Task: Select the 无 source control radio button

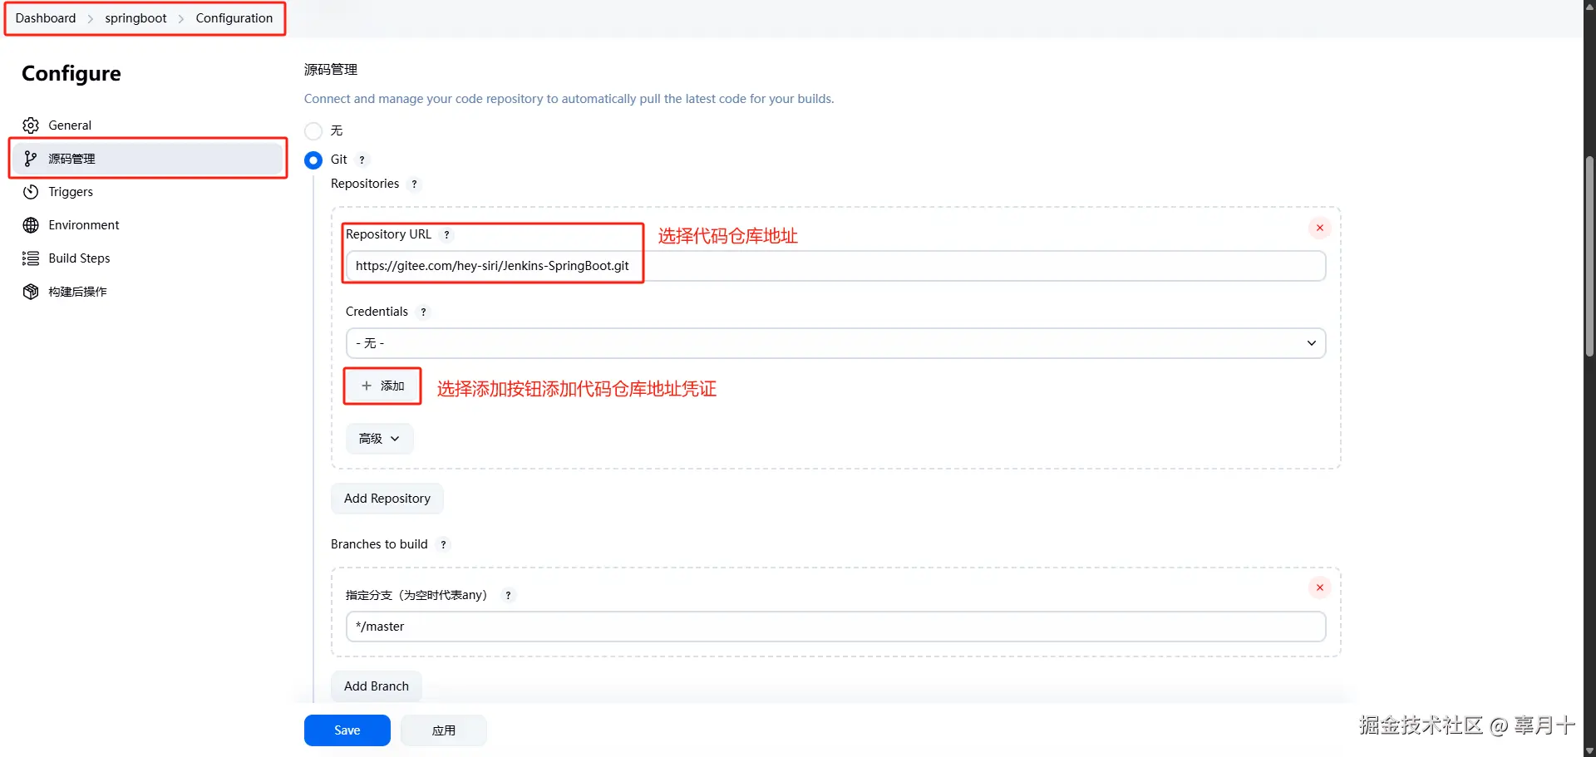Action: 313,131
